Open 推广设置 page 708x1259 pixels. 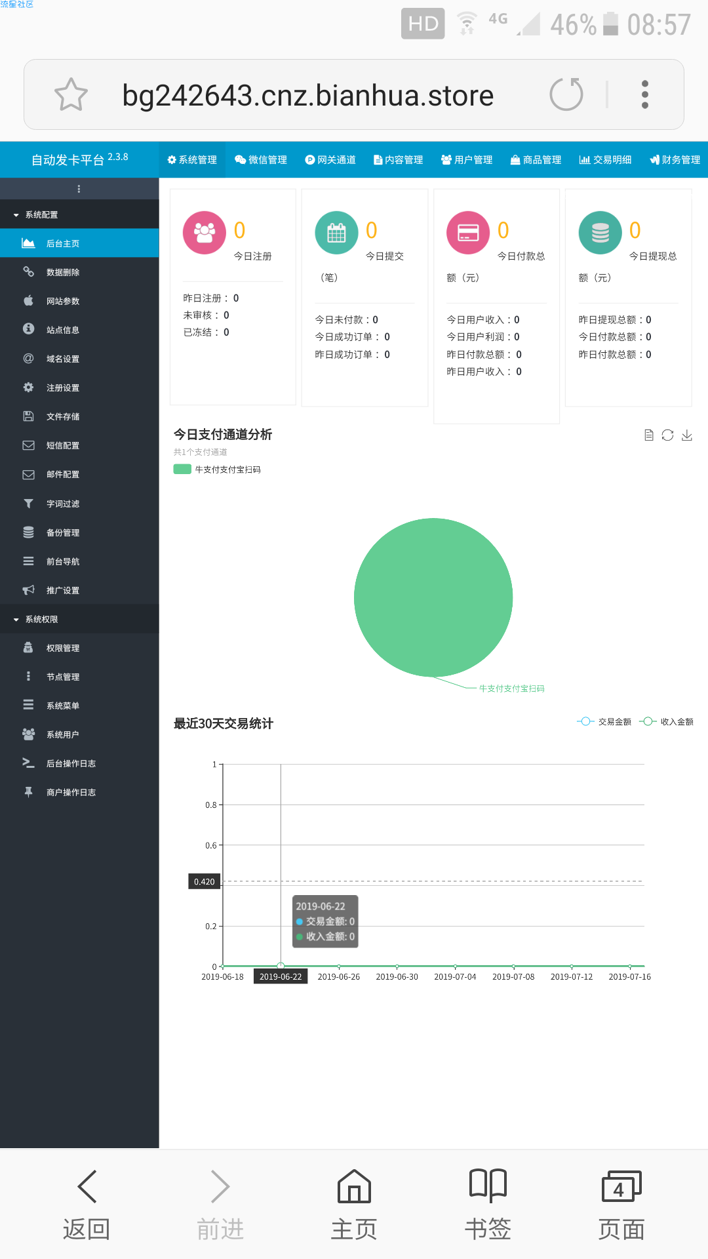79,590
